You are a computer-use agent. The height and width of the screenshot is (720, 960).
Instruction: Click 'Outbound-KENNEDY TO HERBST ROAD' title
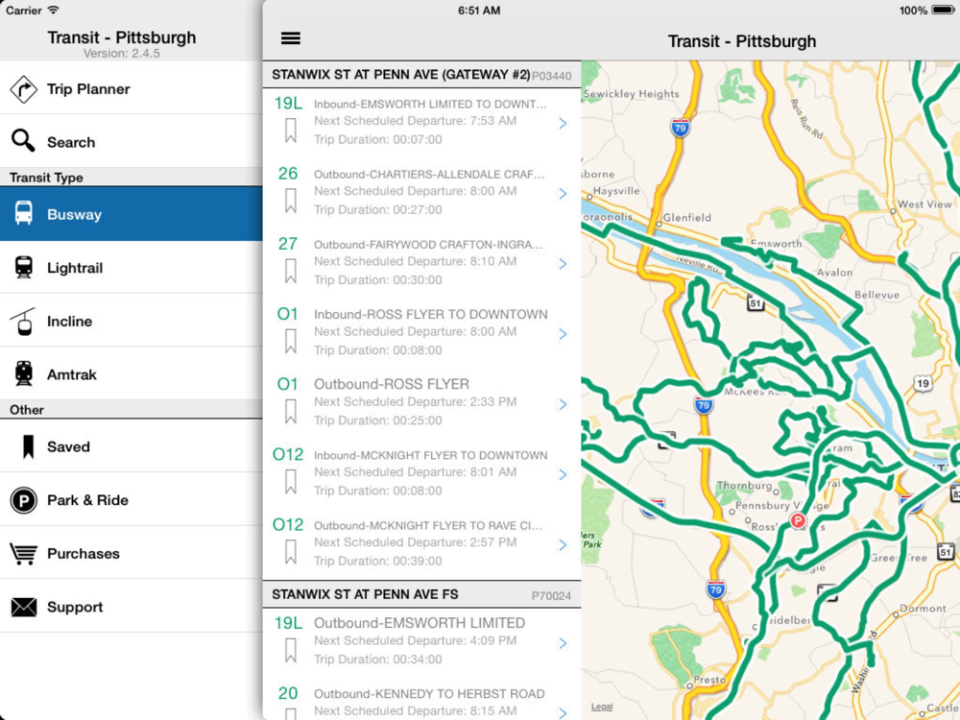tap(429, 694)
